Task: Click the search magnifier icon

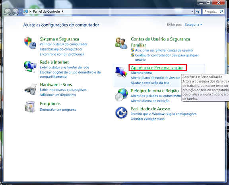Action: [221, 12]
